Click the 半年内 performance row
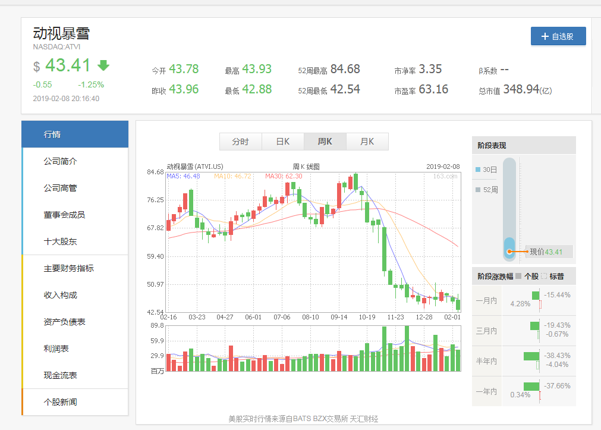The height and width of the screenshot is (430, 601). click(524, 361)
